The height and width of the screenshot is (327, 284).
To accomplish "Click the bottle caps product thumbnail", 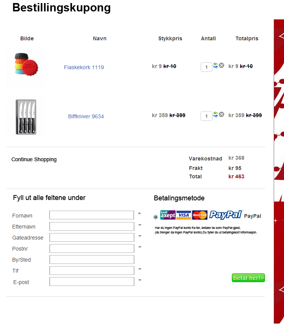I will [x=26, y=67].
